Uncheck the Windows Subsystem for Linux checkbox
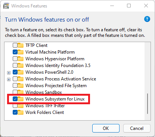 tap(15, 99)
